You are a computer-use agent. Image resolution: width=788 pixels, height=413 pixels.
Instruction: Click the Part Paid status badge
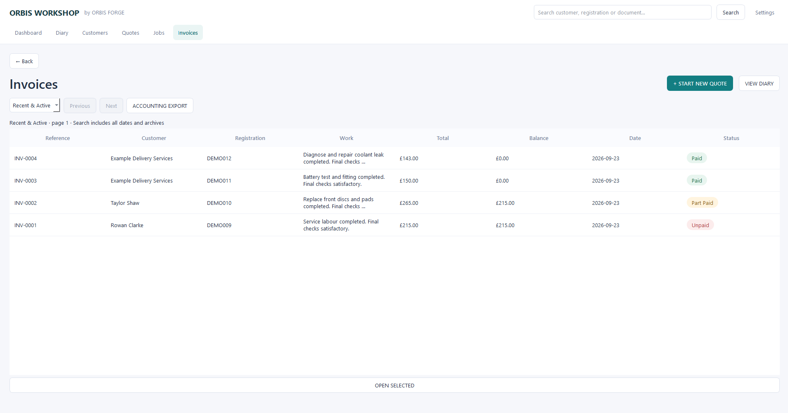702,203
